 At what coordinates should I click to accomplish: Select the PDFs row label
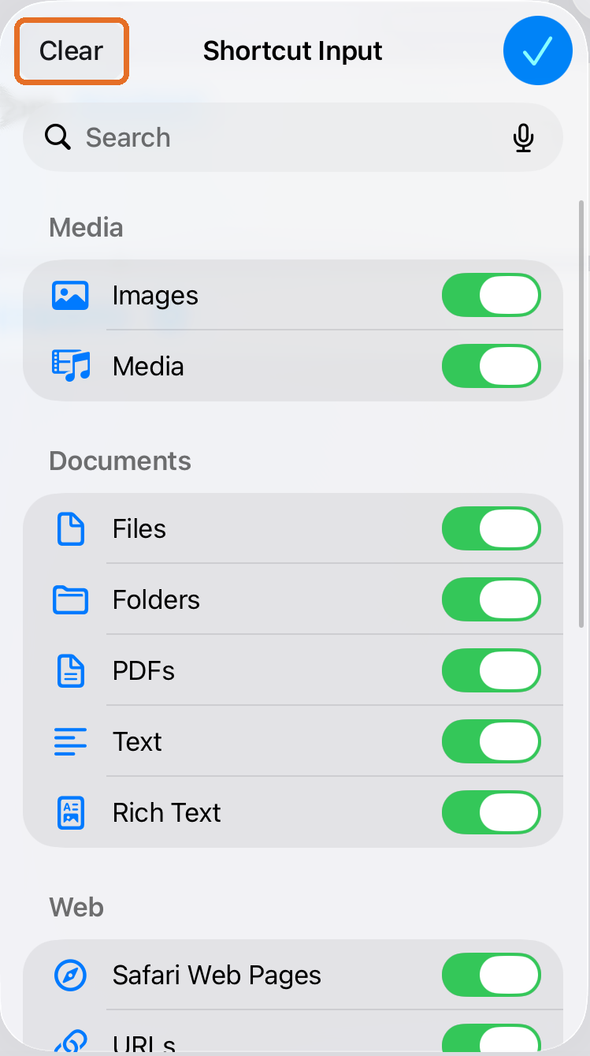pos(143,670)
